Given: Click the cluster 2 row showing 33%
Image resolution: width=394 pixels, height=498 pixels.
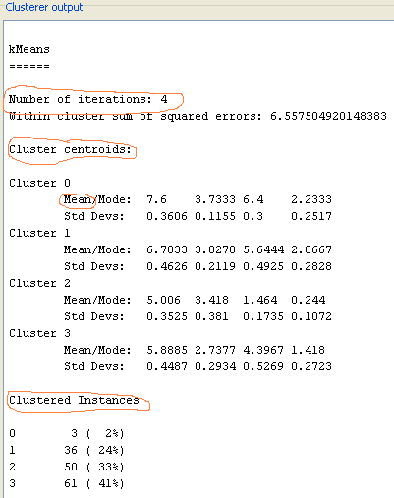Looking at the screenshot, I should click(x=67, y=467).
